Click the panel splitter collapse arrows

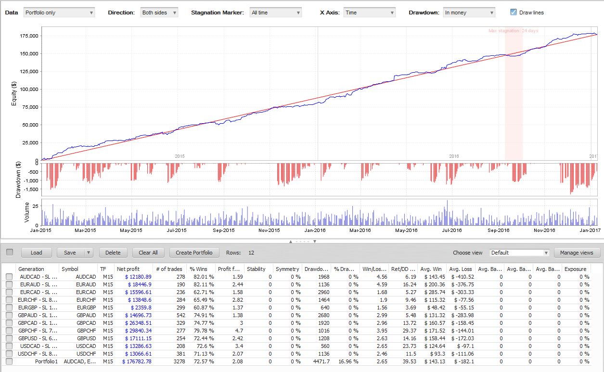(x=302, y=241)
